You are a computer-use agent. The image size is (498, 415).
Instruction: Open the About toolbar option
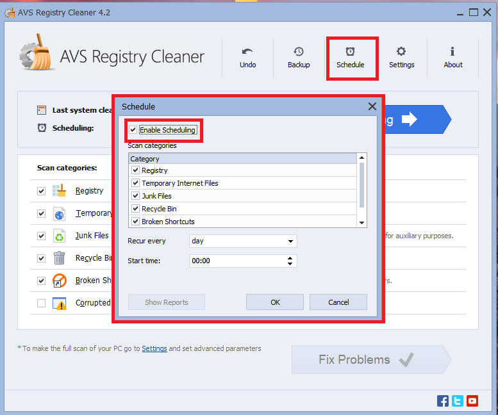tap(453, 58)
